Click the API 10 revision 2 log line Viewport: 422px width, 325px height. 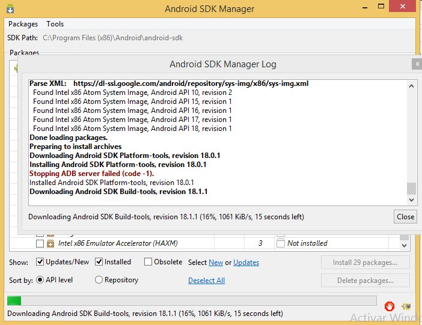point(132,93)
